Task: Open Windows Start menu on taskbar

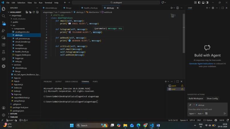Action: (x=72, y=126)
